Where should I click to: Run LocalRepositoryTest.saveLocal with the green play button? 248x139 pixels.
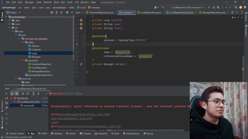209,7
